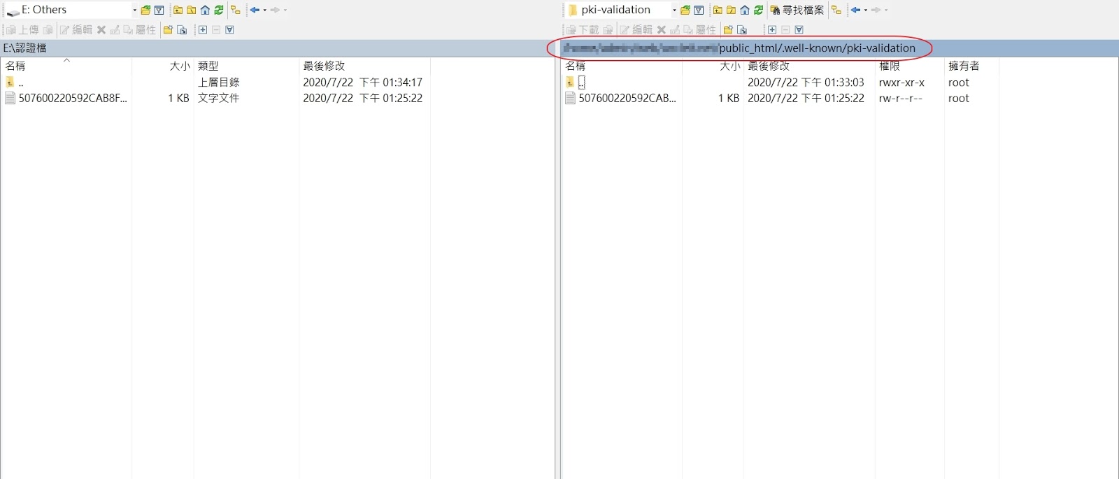
Task: Navigate forward in remote panel
Action: tap(876, 10)
